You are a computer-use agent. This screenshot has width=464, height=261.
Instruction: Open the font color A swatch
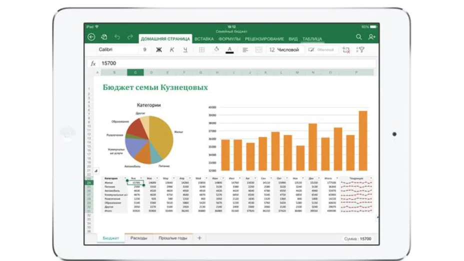[229, 49]
